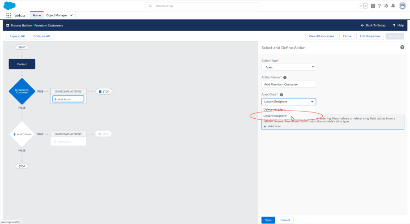Viewport: 410px width, 224px height.
Task: Open the Notifications bell icon
Action: click(x=393, y=6)
